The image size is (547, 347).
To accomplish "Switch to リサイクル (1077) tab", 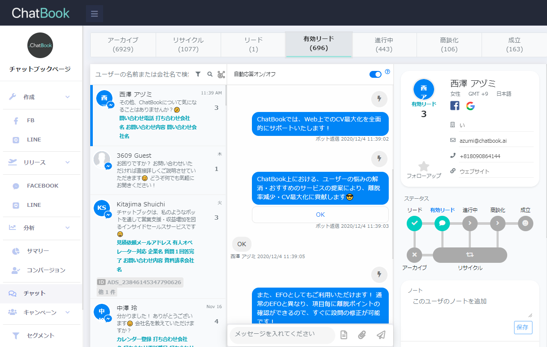I will tap(188, 44).
